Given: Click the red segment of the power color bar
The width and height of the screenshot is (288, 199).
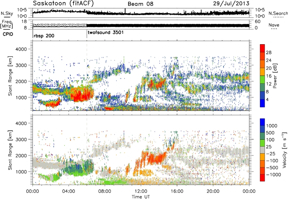Looking at the screenshot, I should (x=262, y=48).
